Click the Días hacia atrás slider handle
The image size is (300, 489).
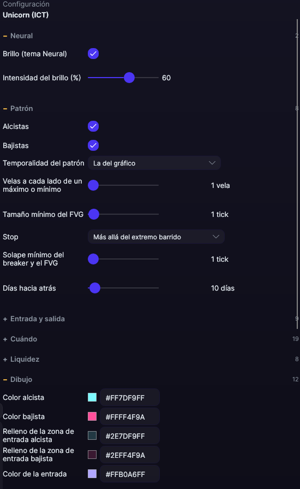click(95, 288)
